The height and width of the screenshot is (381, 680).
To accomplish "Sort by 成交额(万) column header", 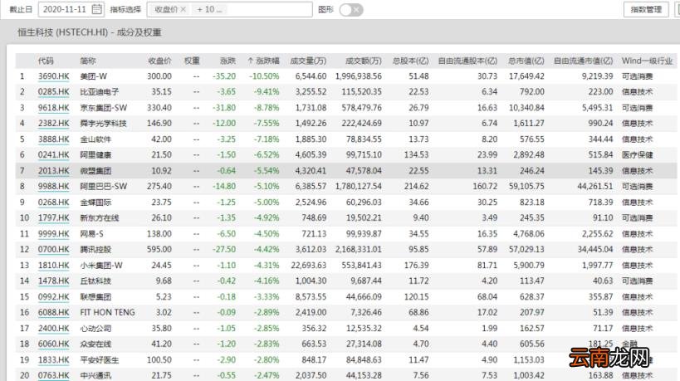I will tap(364, 61).
